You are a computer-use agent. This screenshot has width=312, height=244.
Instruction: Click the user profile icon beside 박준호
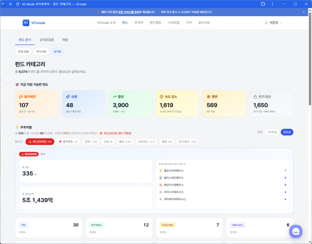pyautogui.click(x=266, y=23)
